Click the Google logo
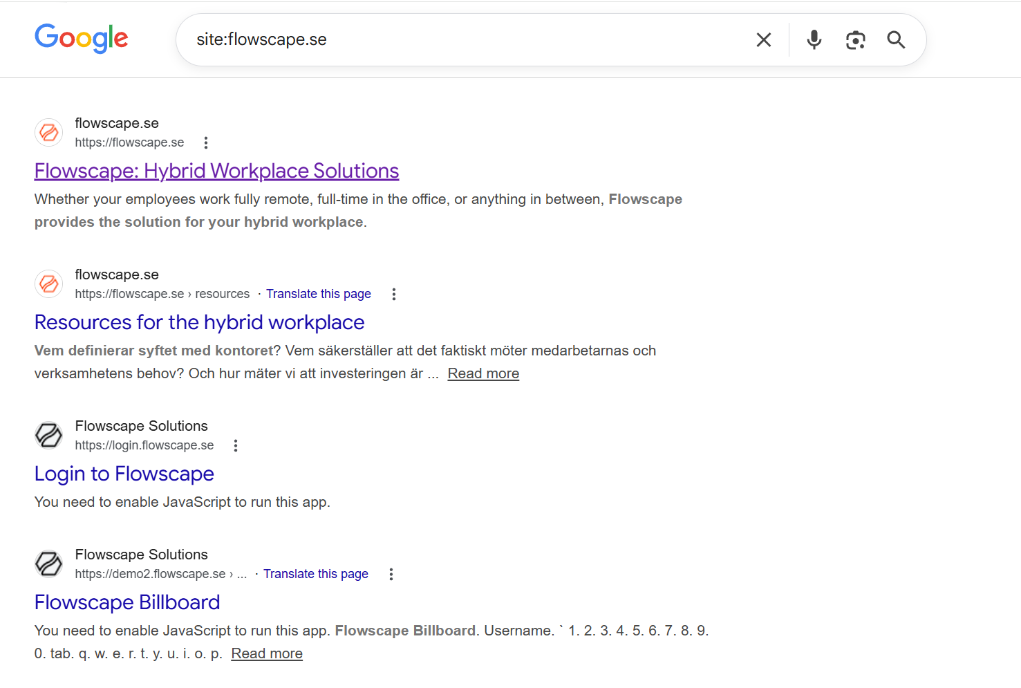Viewport: 1021px width, 688px height. [82, 39]
